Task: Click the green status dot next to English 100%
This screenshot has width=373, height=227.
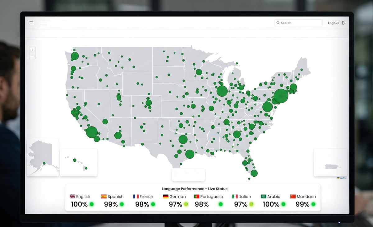Action: click(x=91, y=204)
